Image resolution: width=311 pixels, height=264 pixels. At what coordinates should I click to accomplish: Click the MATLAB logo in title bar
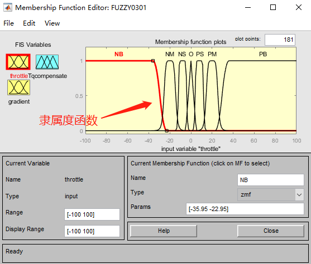(7, 8)
